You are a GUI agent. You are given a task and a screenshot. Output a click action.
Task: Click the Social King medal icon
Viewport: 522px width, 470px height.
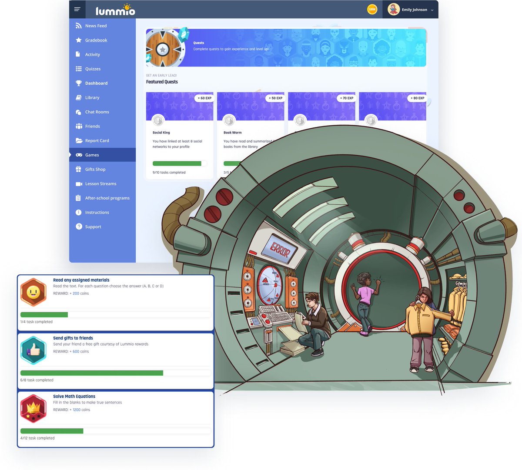coord(158,120)
